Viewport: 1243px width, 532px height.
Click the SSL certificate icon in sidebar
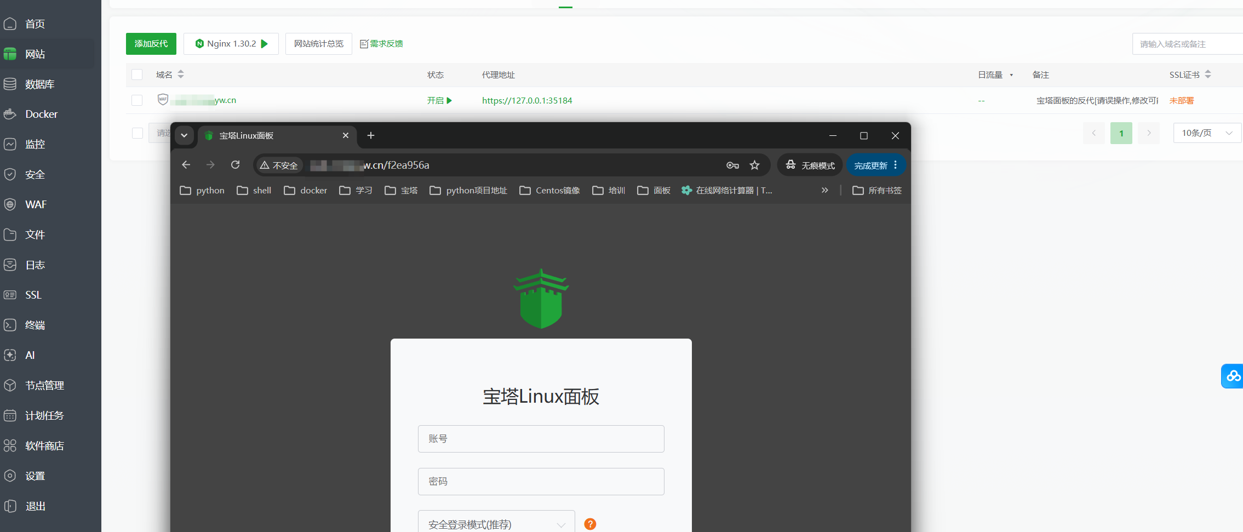(10, 295)
